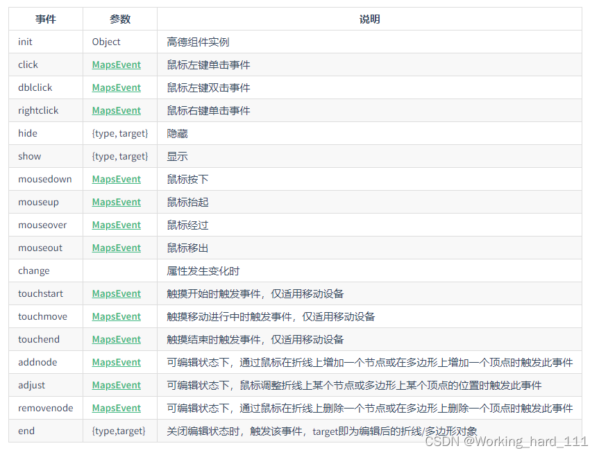
Task: Select the mouseover event cell
Action: pyautogui.click(x=46, y=225)
